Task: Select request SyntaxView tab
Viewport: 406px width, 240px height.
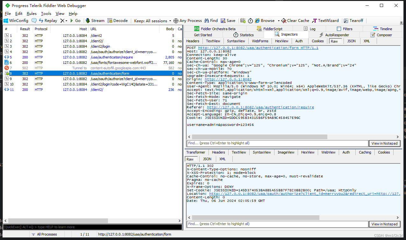Action: [236, 41]
